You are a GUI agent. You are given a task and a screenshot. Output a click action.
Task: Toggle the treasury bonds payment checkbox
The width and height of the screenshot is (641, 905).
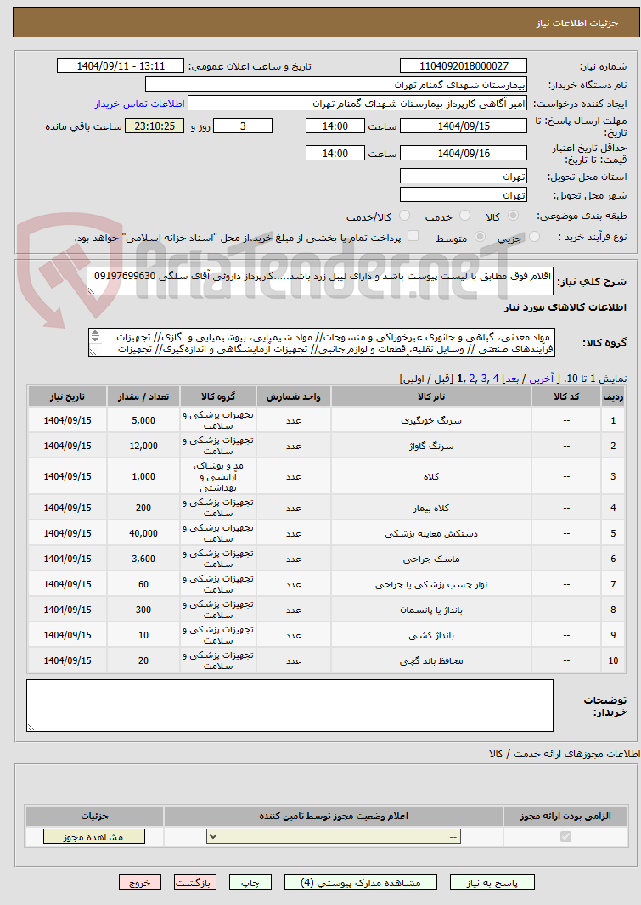click(x=413, y=236)
